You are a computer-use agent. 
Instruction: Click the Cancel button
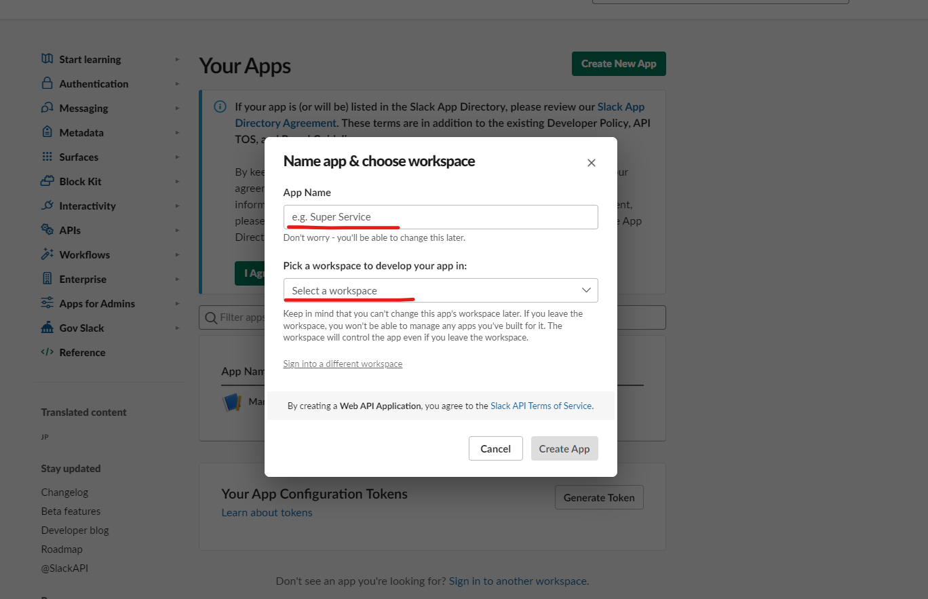pyautogui.click(x=496, y=448)
